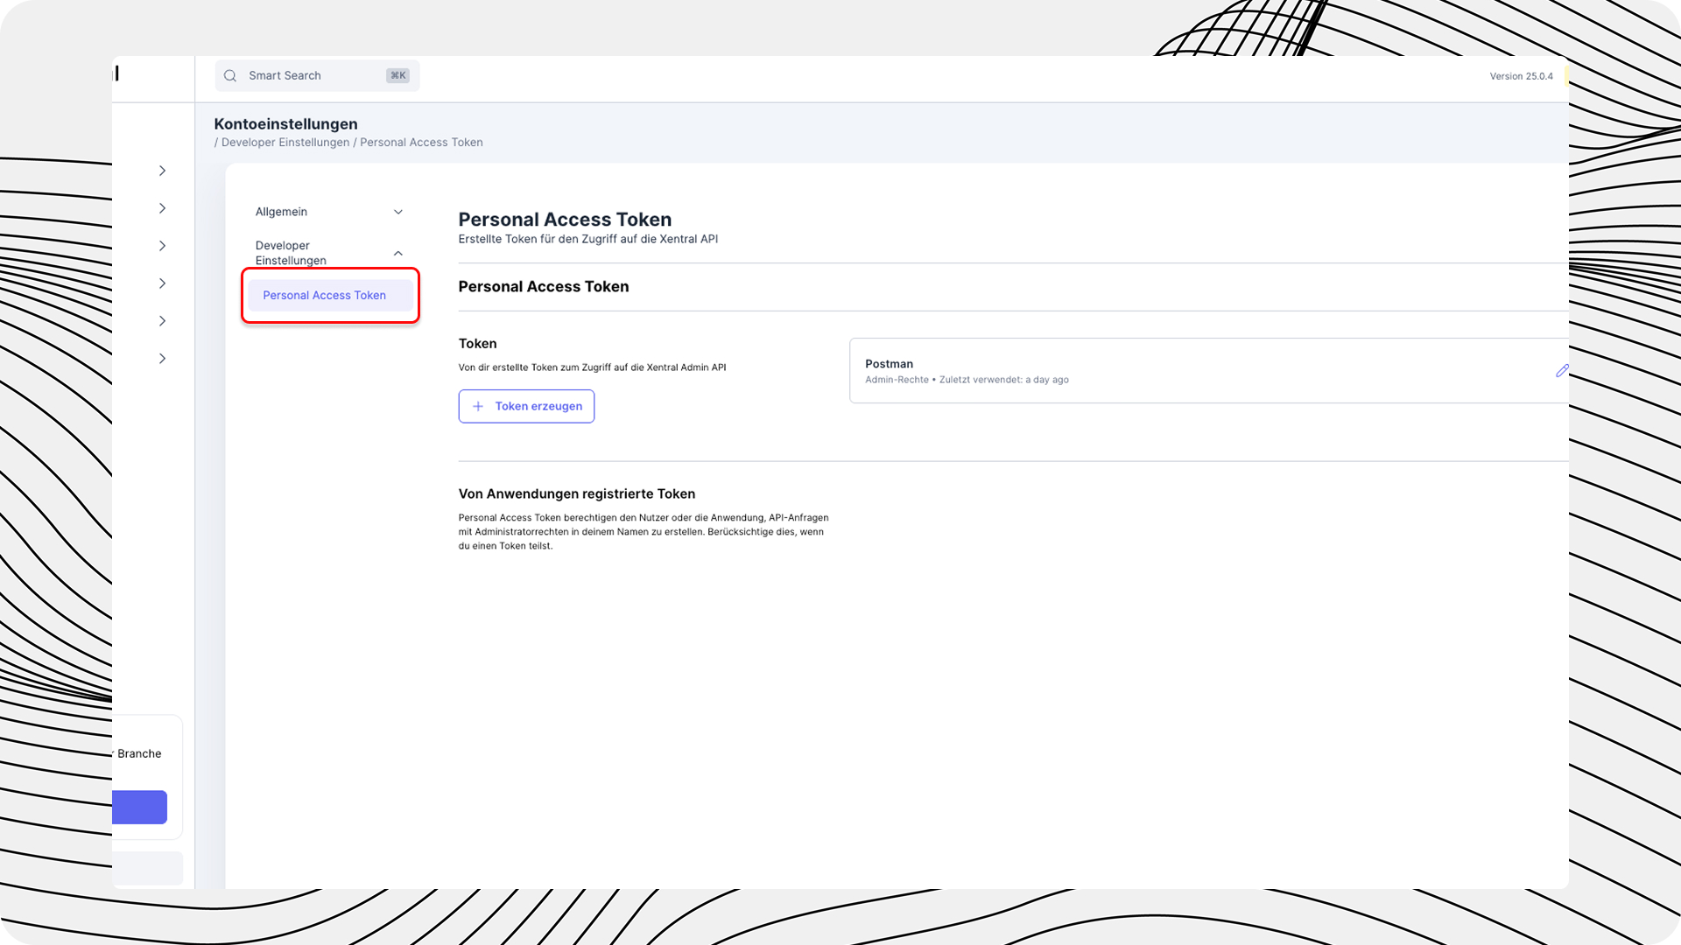Select Developer Einstellungen menu item
This screenshot has width=1681, height=945.
pos(291,253)
